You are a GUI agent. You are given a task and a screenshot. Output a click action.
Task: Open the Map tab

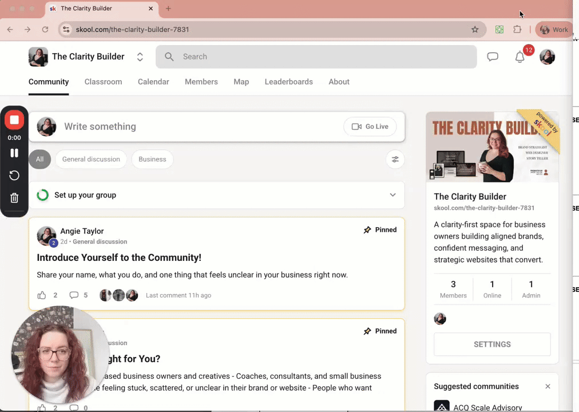pyautogui.click(x=241, y=82)
